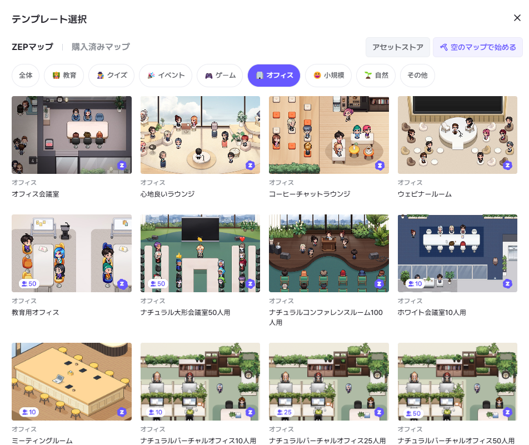Choose the ミーティングルーム template thumbnail
The width and height of the screenshot is (529, 445).
[x=72, y=382]
